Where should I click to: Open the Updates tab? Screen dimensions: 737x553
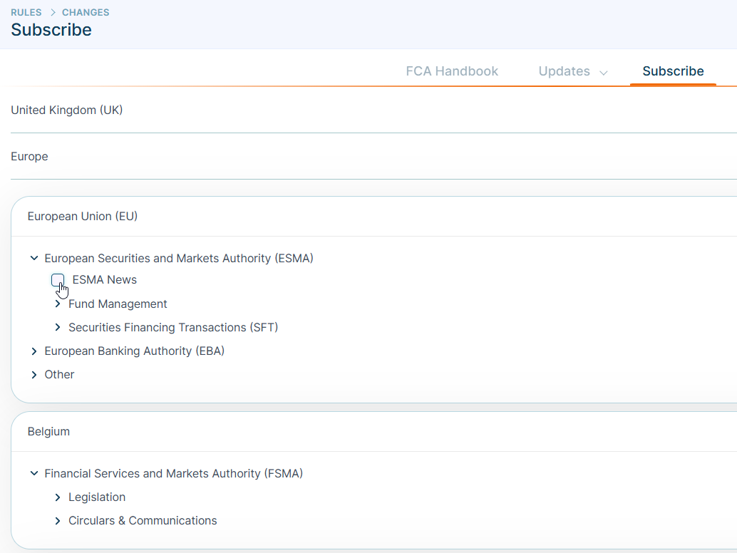tap(564, 71)
